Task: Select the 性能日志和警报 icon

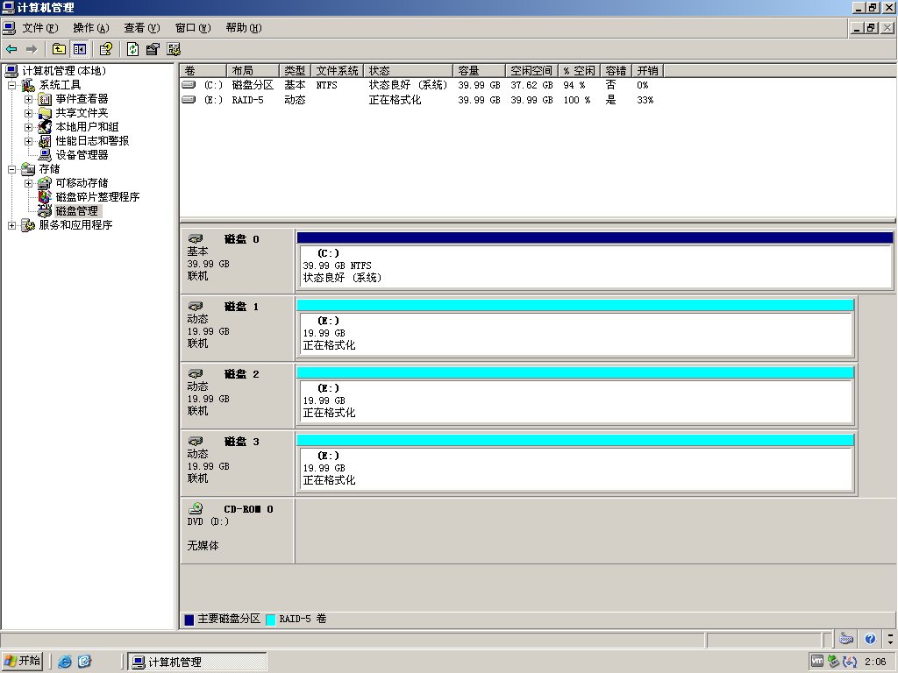Action: click(45, 141)
